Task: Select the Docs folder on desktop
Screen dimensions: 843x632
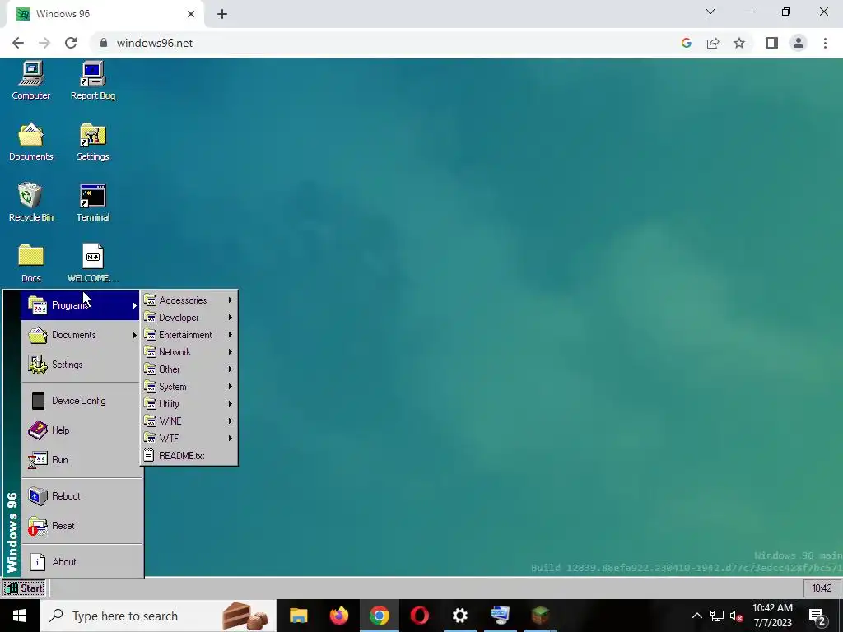Action: pyautogui.click(x=31, y=263)
